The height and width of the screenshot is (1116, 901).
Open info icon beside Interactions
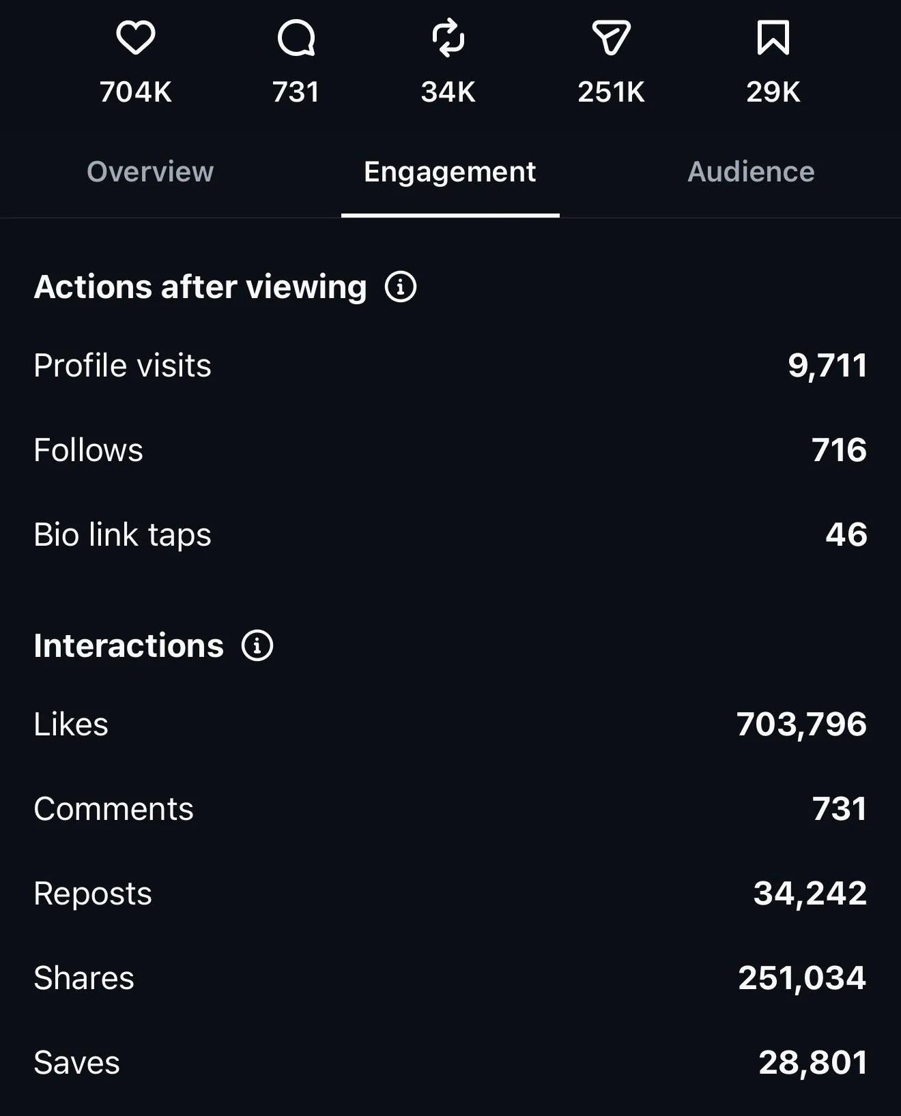click(x=257, y=645)
